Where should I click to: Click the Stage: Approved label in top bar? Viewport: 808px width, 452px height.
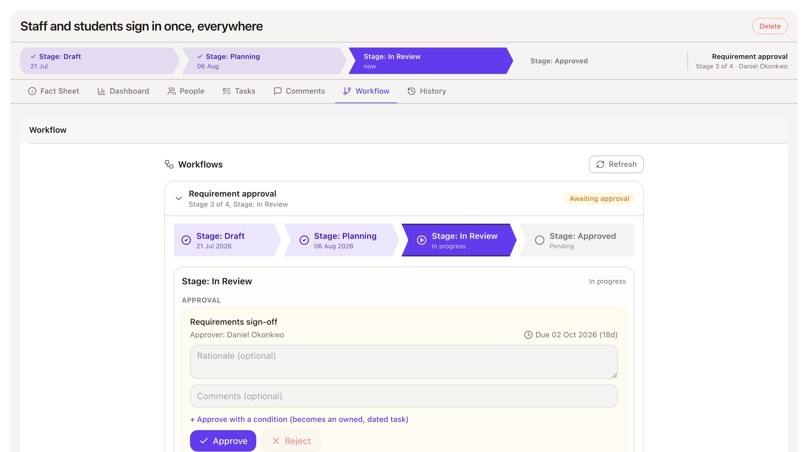pos(559,61)
